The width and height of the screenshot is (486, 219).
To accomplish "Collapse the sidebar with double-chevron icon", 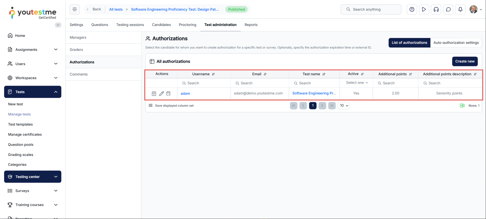I will (58, 25).
